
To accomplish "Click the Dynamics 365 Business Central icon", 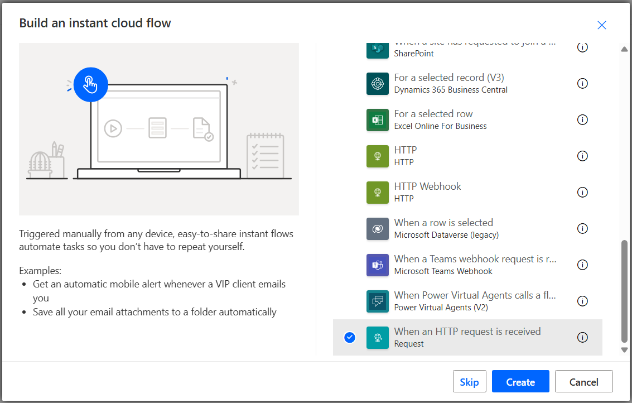I will (x=377, y=83).
